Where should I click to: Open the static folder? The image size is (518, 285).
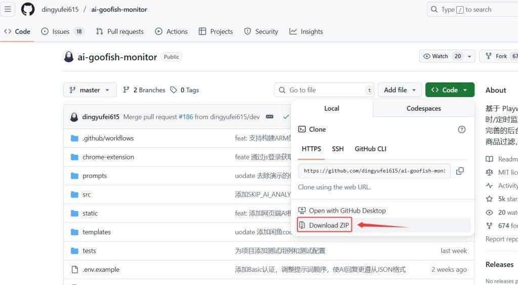coord(90,213)
